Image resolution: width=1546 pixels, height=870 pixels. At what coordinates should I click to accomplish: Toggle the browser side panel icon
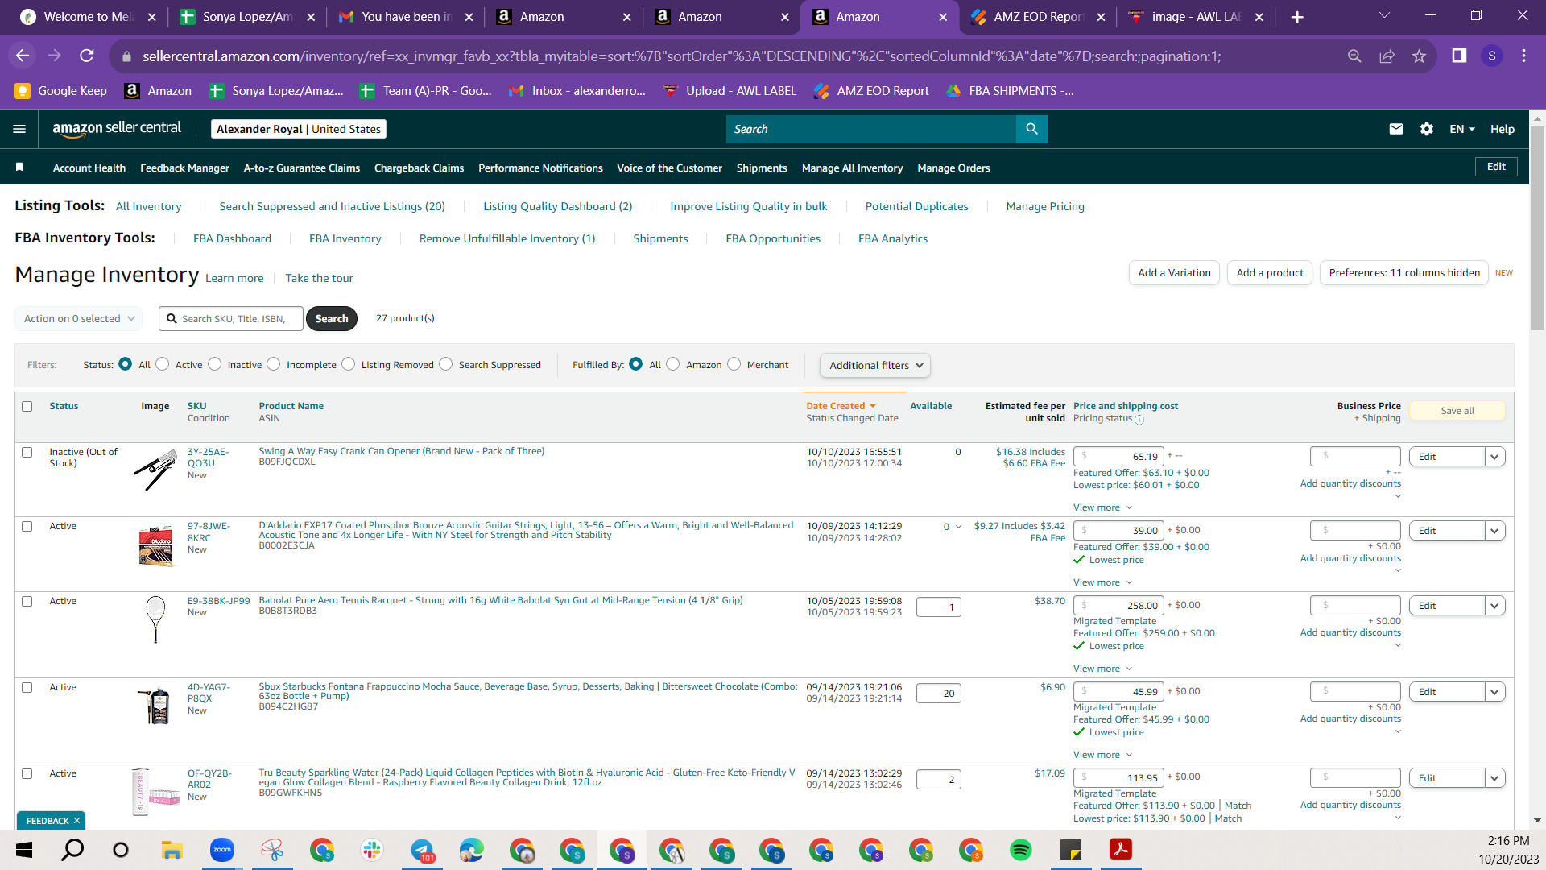tap(1459, 56)
